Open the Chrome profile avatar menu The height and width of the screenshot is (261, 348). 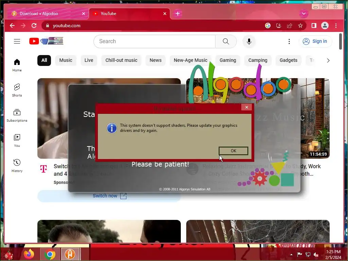click(x=325, y=25)
